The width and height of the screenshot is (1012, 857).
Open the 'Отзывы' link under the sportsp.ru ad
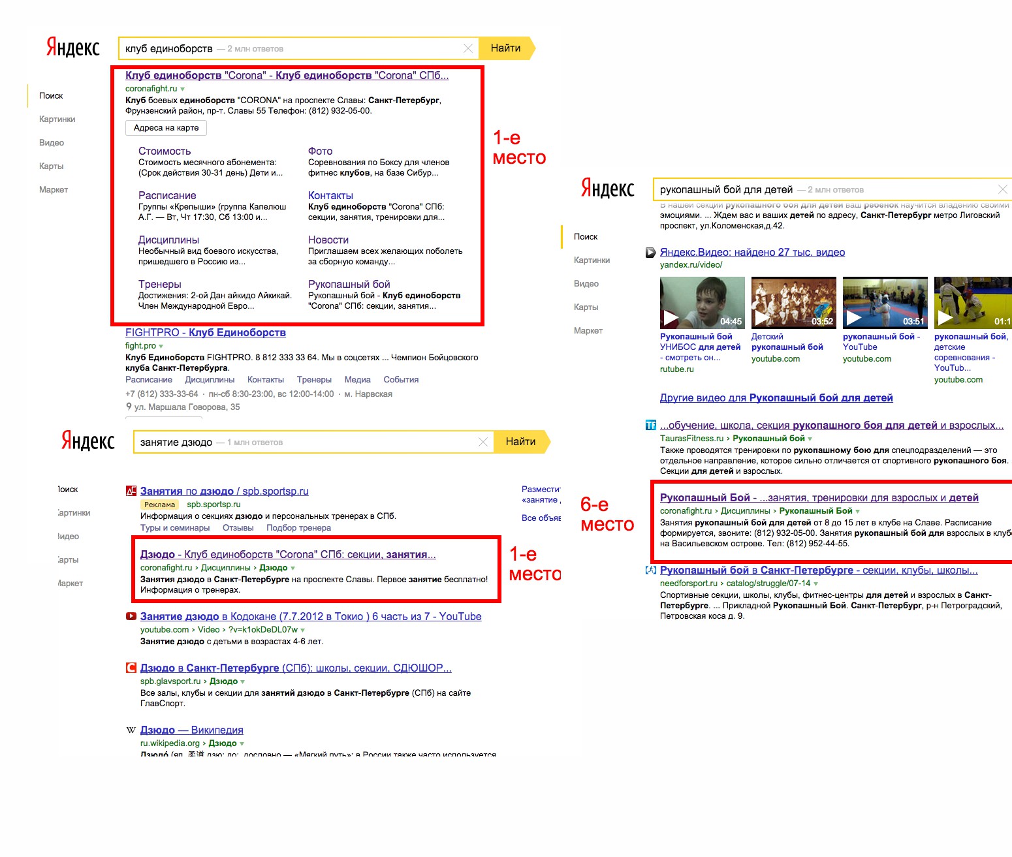(238, 528)
